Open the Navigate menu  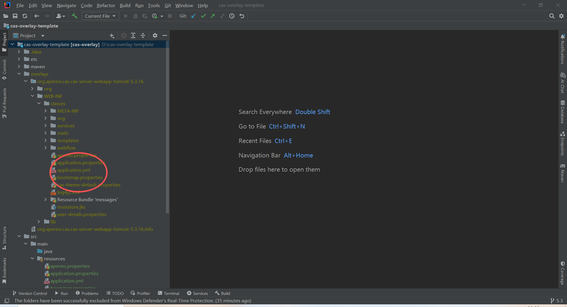click(x=66, y=5)
